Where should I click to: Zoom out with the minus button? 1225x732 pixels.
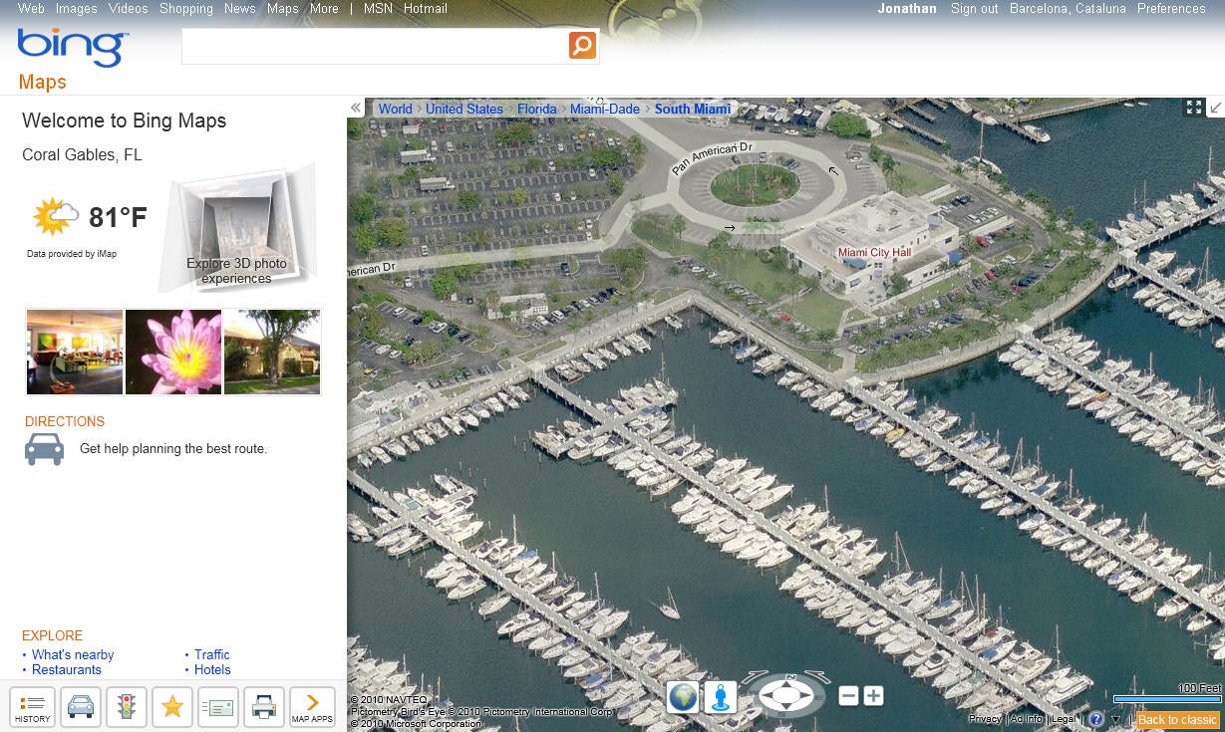(x=848, y=696)
